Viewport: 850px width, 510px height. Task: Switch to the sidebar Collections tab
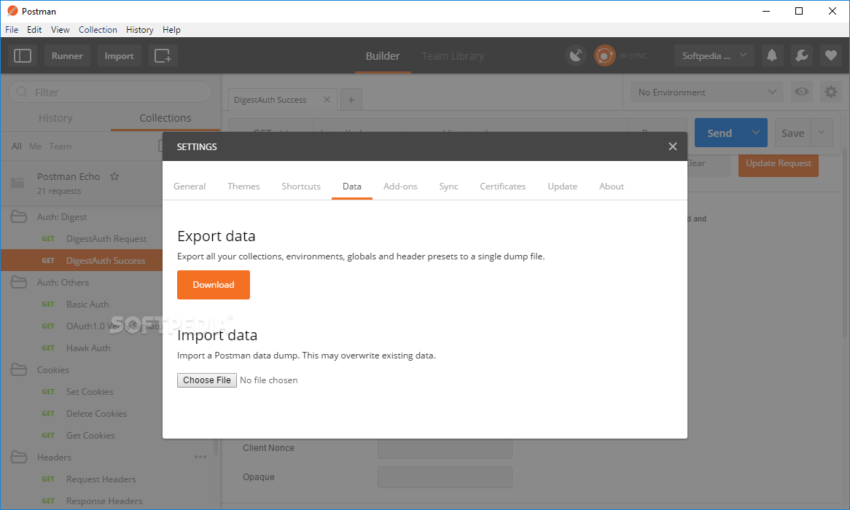165,118
